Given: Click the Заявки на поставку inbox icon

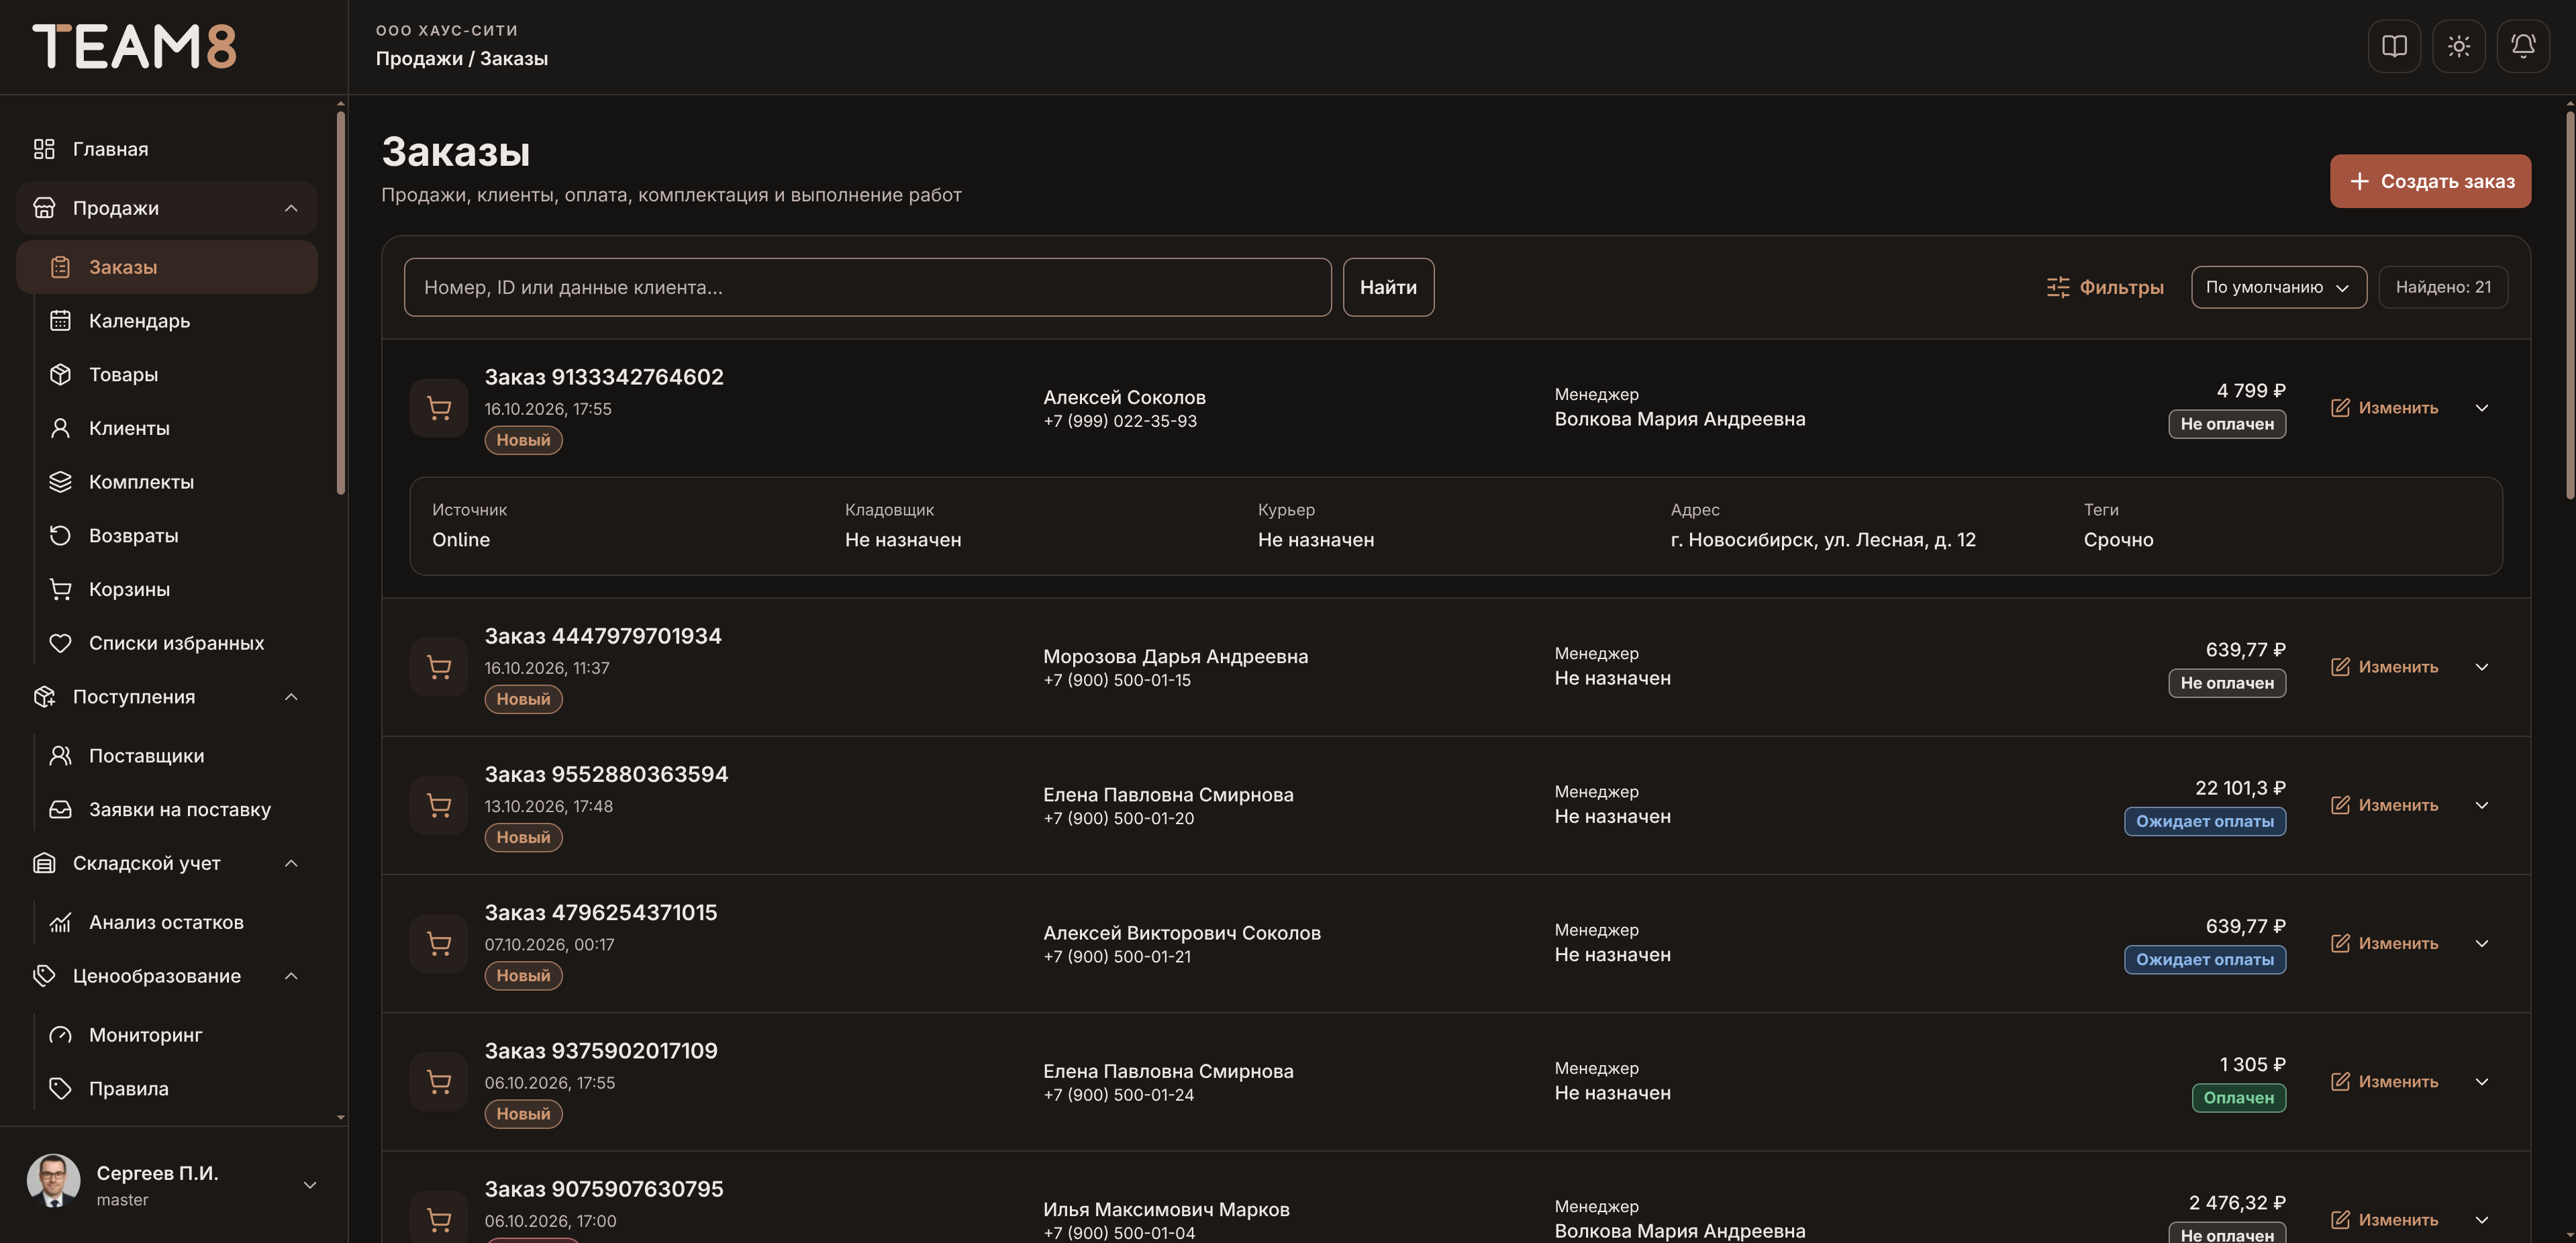Looking at the screenshot, I should pos(60,810).
